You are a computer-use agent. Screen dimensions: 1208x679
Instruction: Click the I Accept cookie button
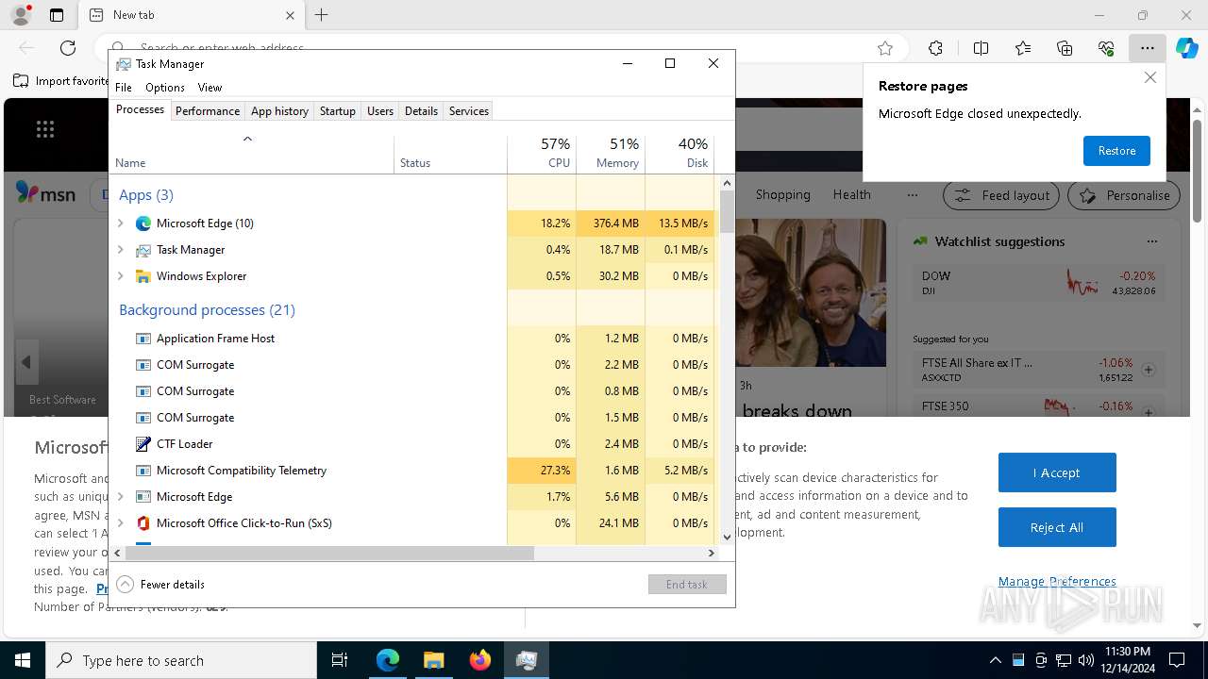tap(1057, 472)
